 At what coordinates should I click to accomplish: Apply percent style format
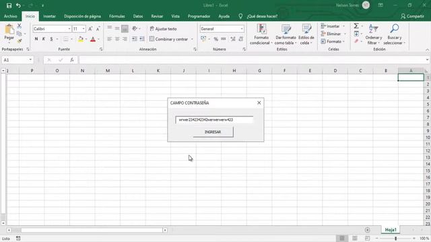pyautogui.click(x=215, y=39)
